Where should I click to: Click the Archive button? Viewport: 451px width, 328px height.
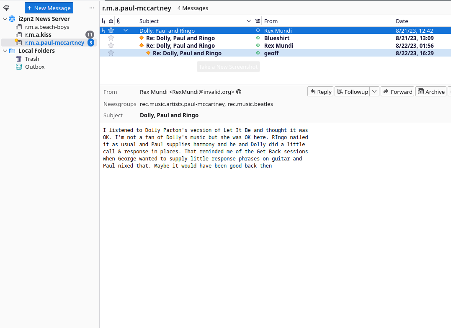coord(431,91)
